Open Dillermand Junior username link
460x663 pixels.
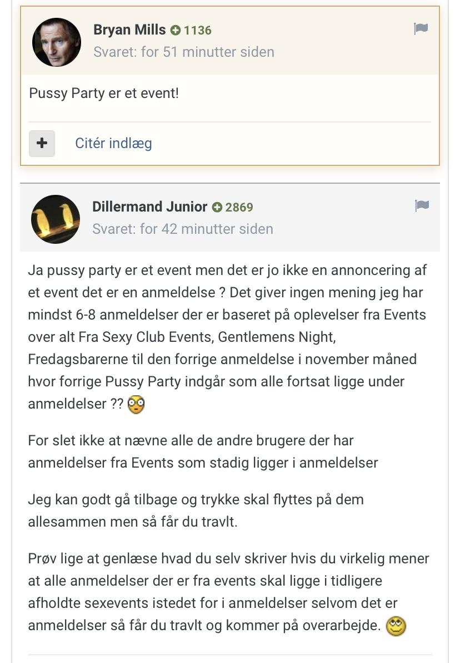coord(149,207)
